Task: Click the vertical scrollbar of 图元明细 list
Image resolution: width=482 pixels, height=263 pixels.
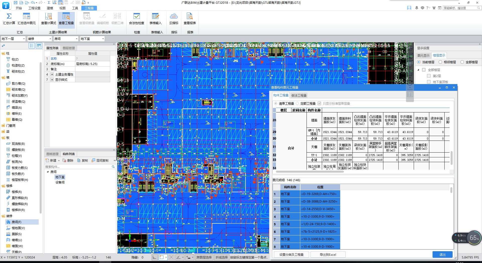Action: coord(451,190)
